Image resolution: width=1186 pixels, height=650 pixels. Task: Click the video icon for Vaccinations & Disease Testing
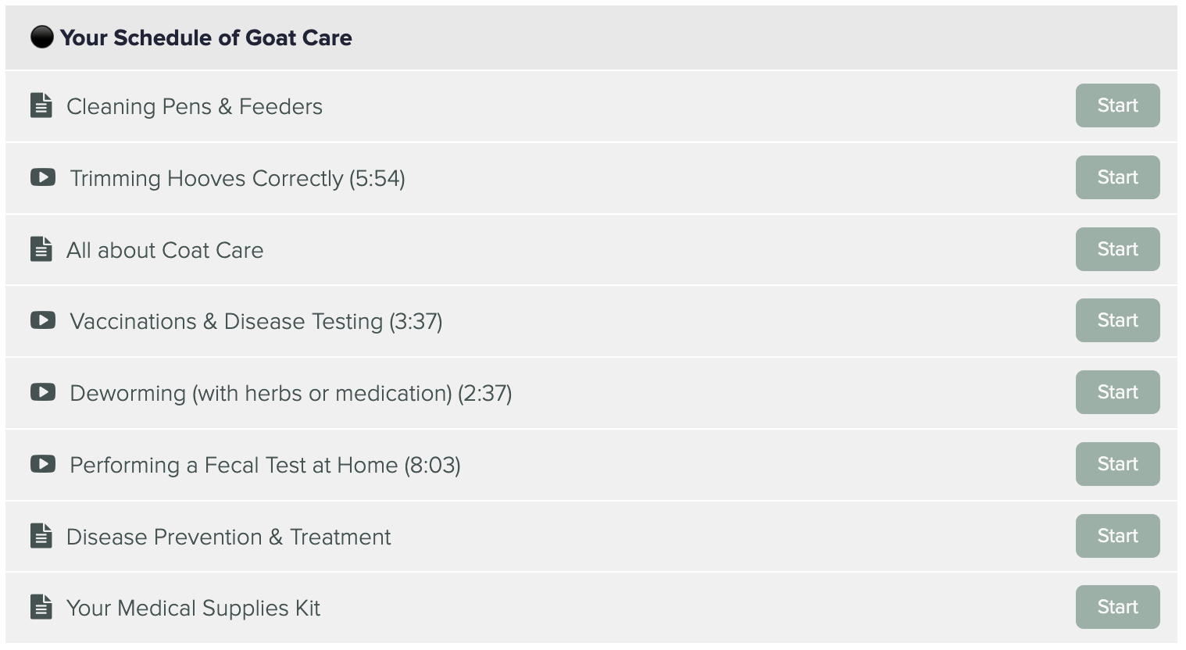click(x=43, y=320)
